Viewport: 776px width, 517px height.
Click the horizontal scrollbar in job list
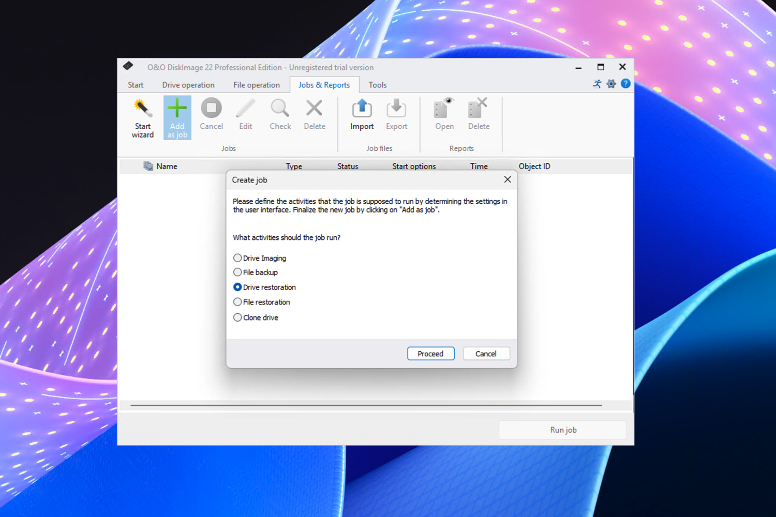click(x=366, y=405)
